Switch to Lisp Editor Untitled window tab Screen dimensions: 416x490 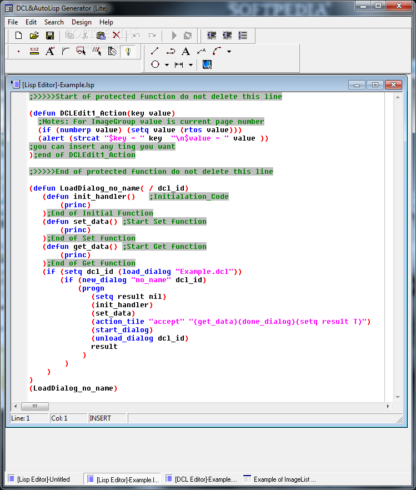click(43, 479)
